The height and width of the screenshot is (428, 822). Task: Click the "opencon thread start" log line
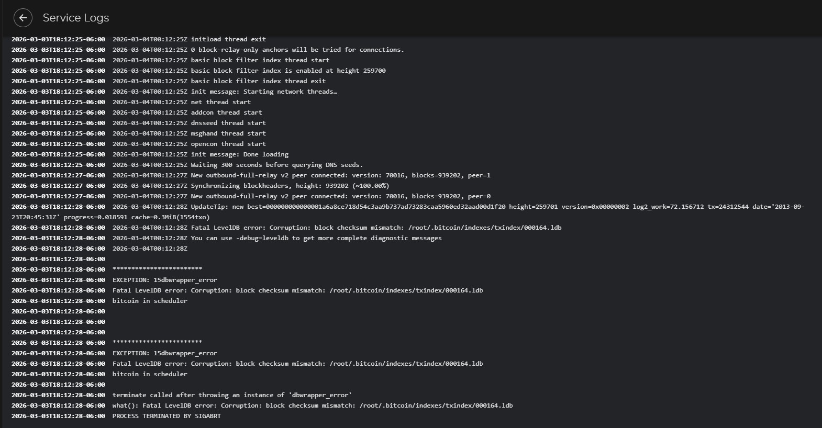[228, 144]
